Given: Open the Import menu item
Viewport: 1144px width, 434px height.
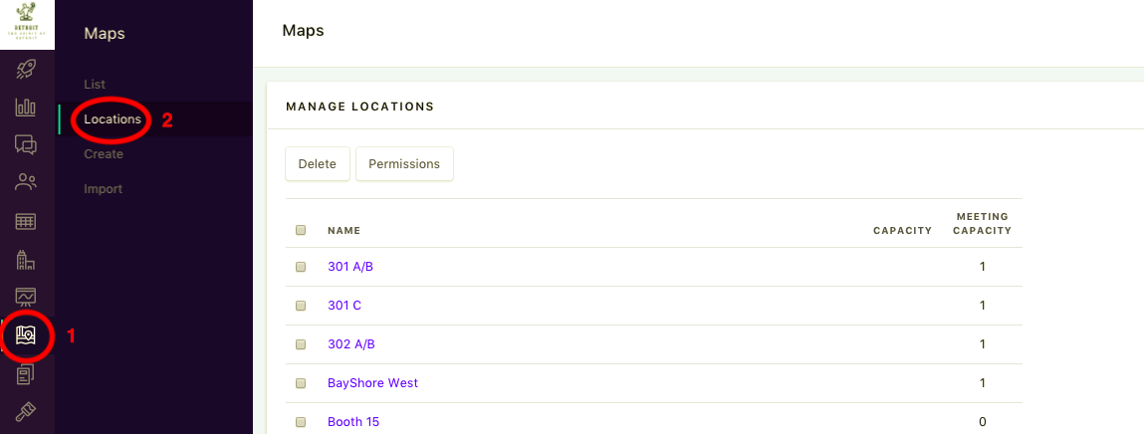Looking at the screenshot, I should coord(103,189).
